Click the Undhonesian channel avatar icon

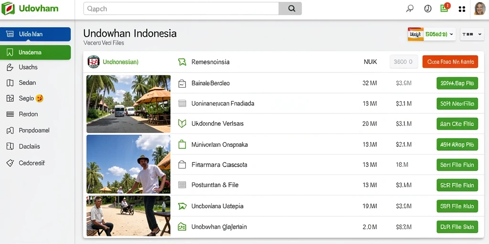[x=94, y=61]
